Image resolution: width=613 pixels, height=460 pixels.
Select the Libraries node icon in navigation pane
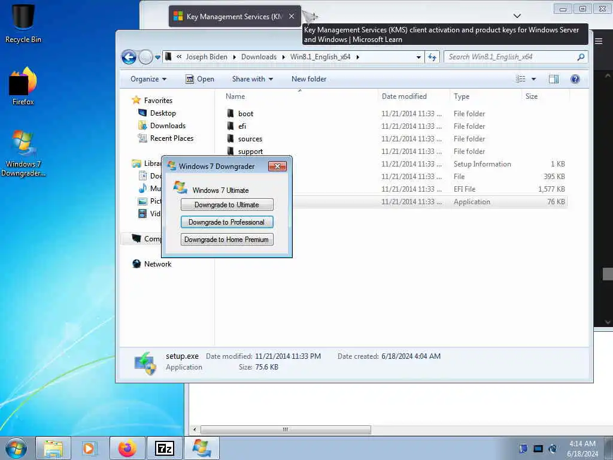pyautogui.click(x=136, y=164)
